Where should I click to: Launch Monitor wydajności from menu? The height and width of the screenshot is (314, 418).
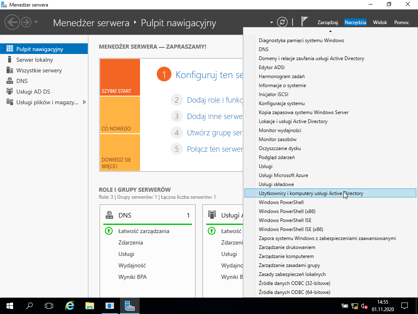(x=330, y=130)
